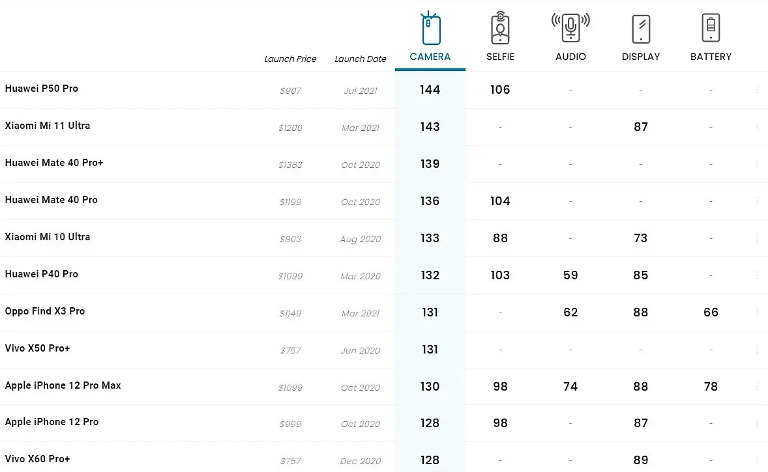768x472 pixels.
Task: Open the Vivo X50 Pro+ entry
Action: 37,348
